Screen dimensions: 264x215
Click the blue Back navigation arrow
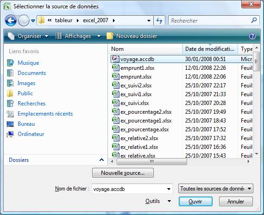pyautogui.click(x=11, y=20)
